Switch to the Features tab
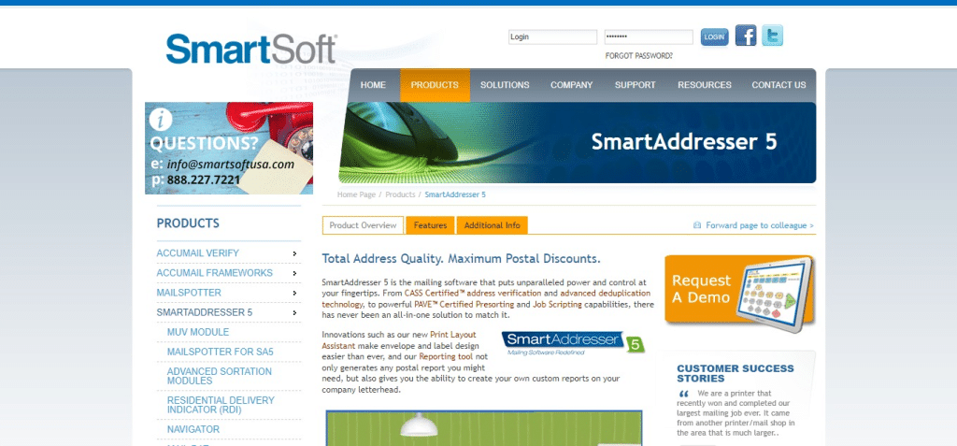Viewport: 957px width, 446px height. (430, 225)
